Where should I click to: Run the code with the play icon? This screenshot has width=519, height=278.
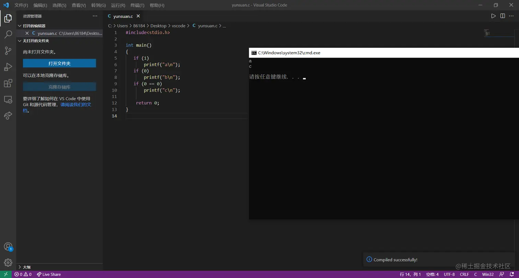(x=493, y=16)
